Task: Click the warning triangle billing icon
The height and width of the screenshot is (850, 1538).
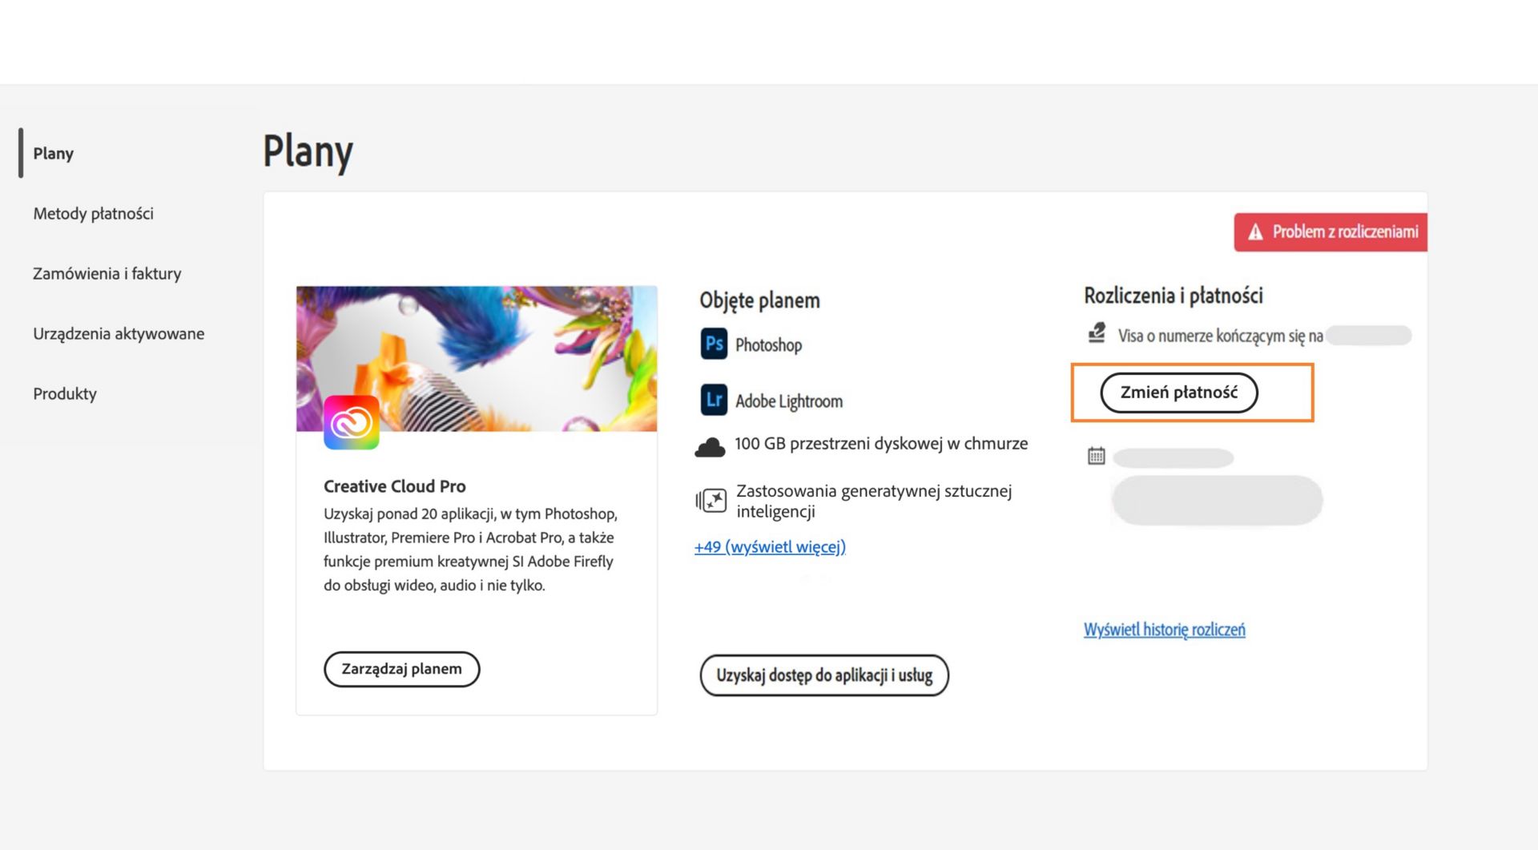Action: pos(1255,232)
